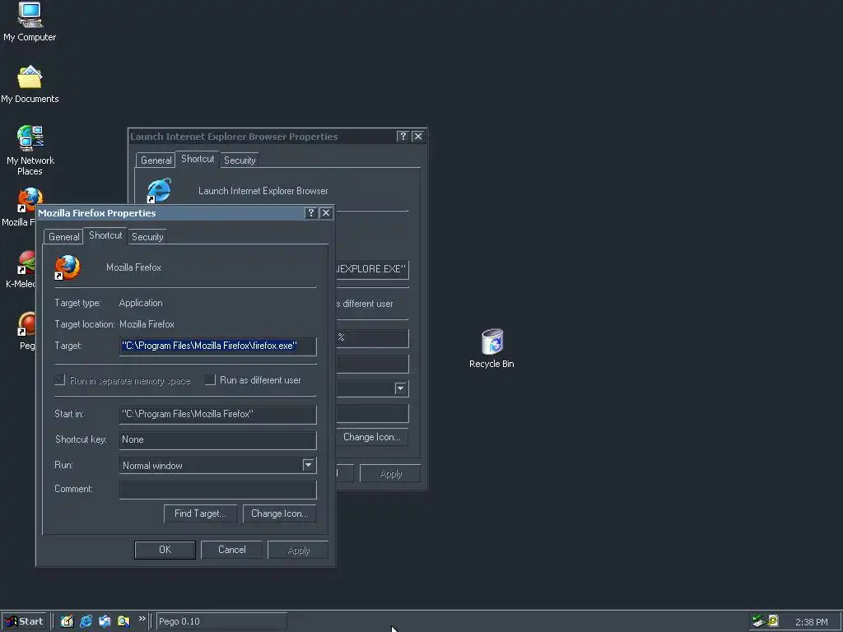Click the "Application" target type value
Screen dimensions: 843x632
point(141,303)
